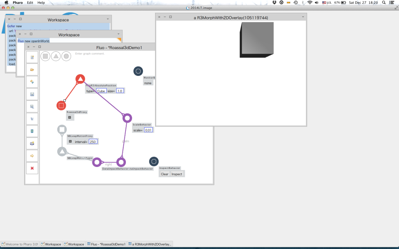Click the Enter graph comment field

[90, 54]
